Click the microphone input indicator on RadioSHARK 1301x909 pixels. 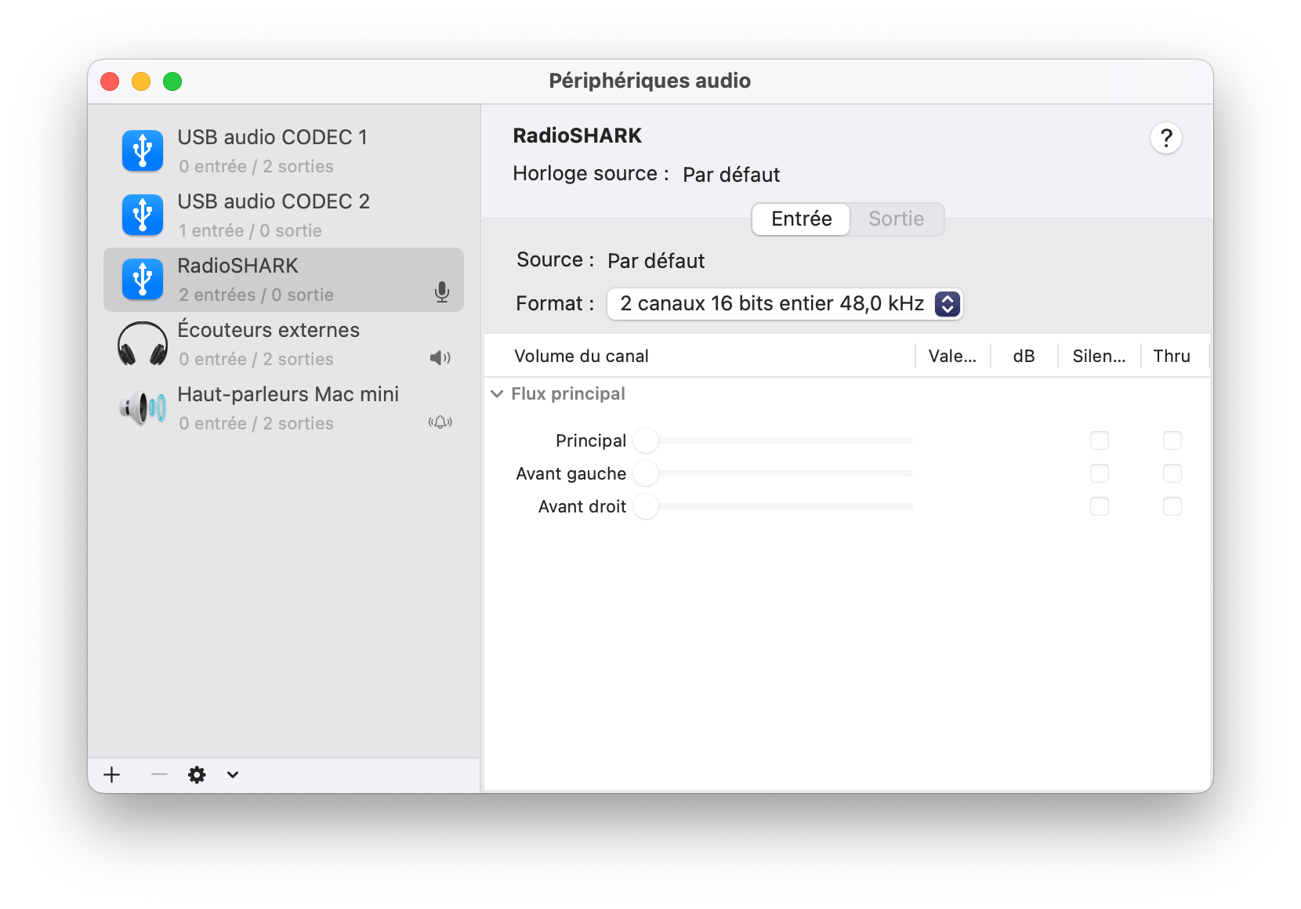pyautogui.click(x=442, y=292)
